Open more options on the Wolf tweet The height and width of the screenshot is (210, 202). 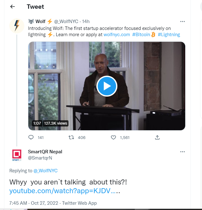182,21
